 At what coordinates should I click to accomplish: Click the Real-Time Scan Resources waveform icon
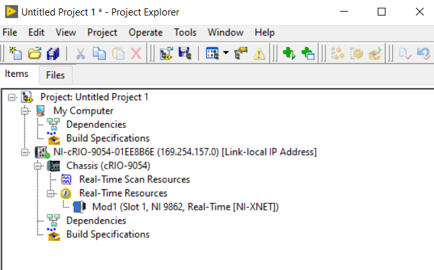(x=66, y=180)
